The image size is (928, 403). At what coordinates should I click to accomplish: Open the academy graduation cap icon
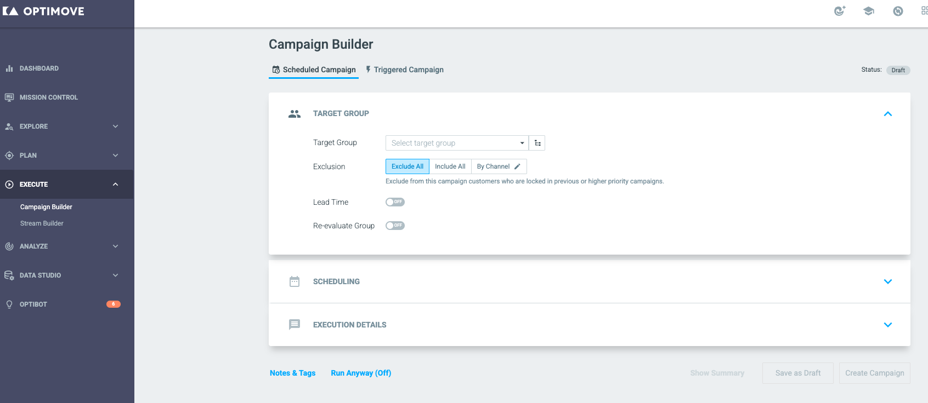[x=869, y=11]
